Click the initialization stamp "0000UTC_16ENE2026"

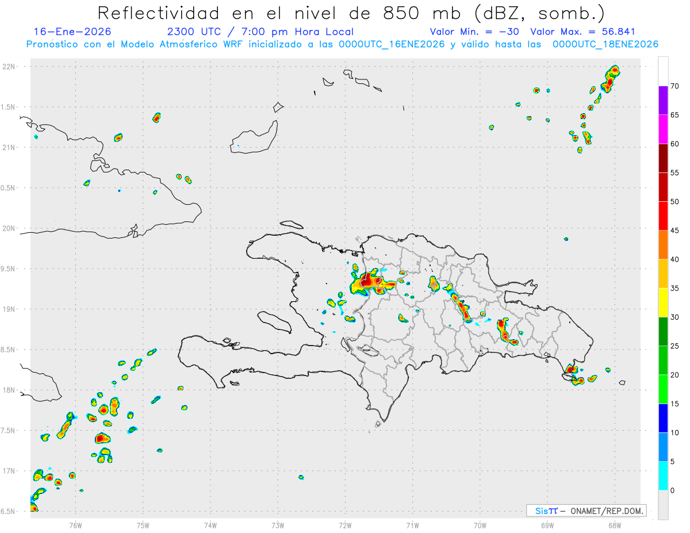point(390,44)
